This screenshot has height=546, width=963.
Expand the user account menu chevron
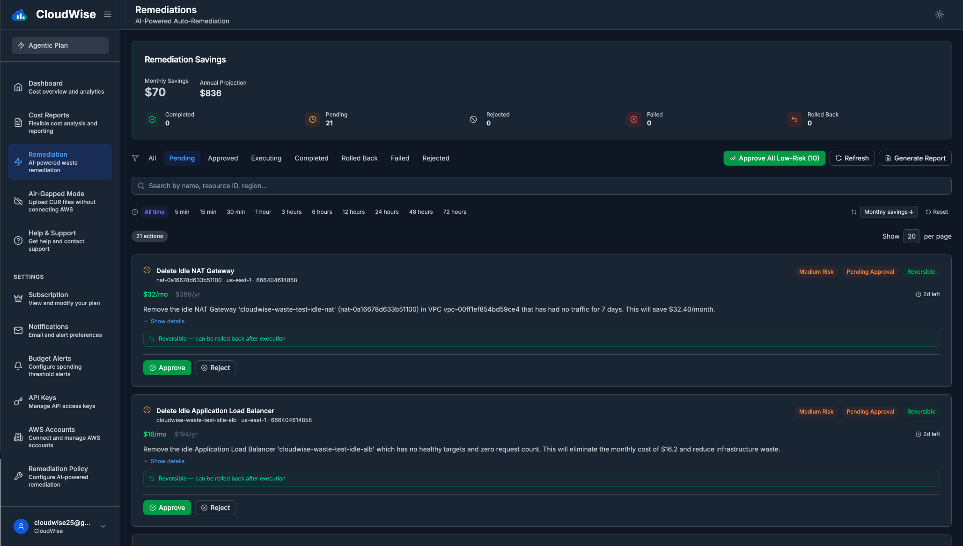(103, 526)
